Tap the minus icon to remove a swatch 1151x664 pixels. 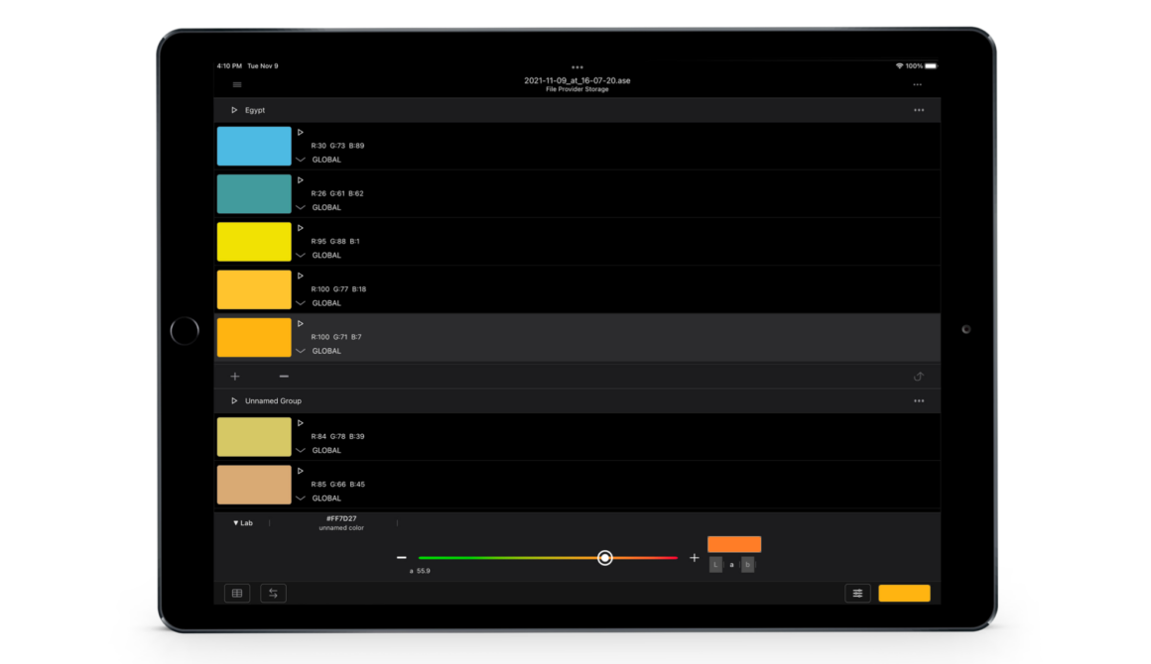tap(283, 376)
